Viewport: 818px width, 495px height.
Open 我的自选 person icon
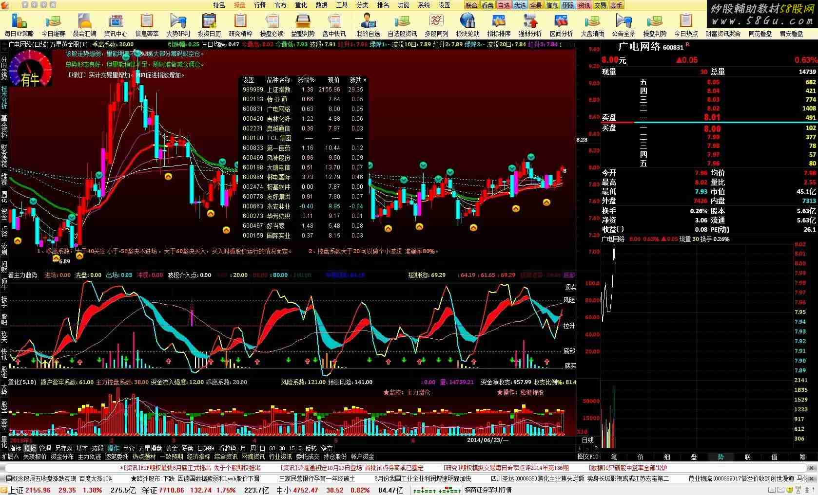click(x=368, y=25)
